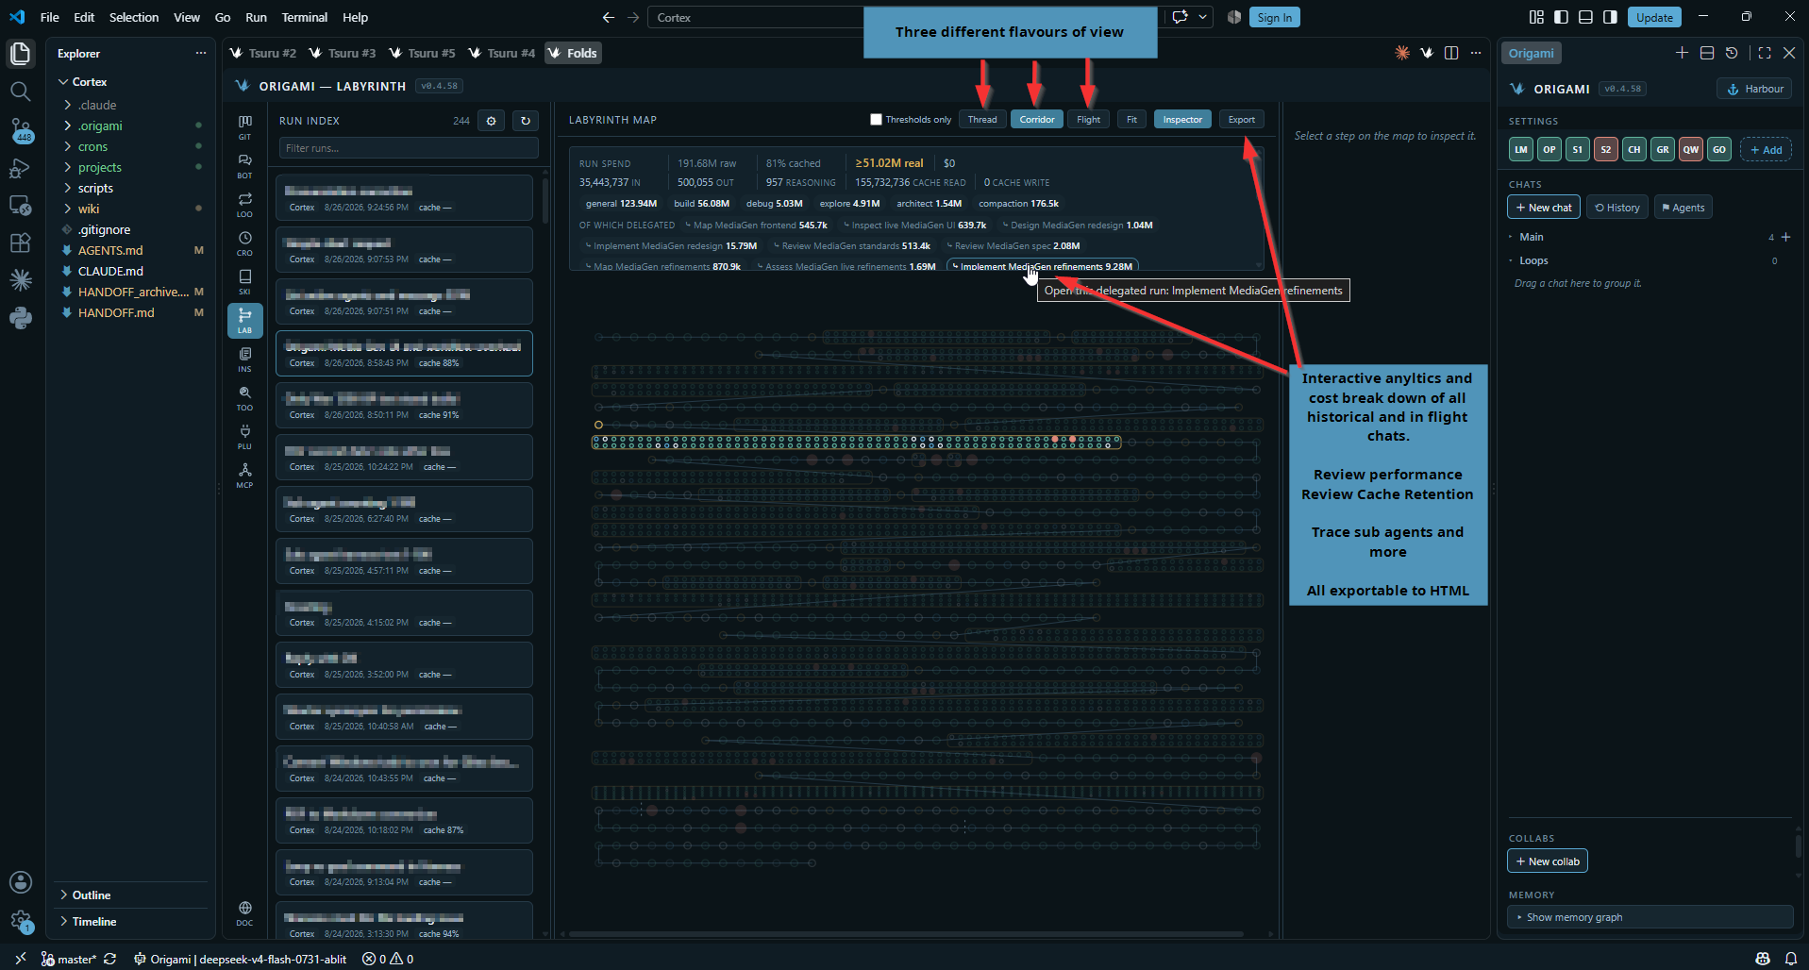The width and height of the screenshot is (1809, 970).
Task: Open the PLU plugins section icon
Action: (244, 436)
